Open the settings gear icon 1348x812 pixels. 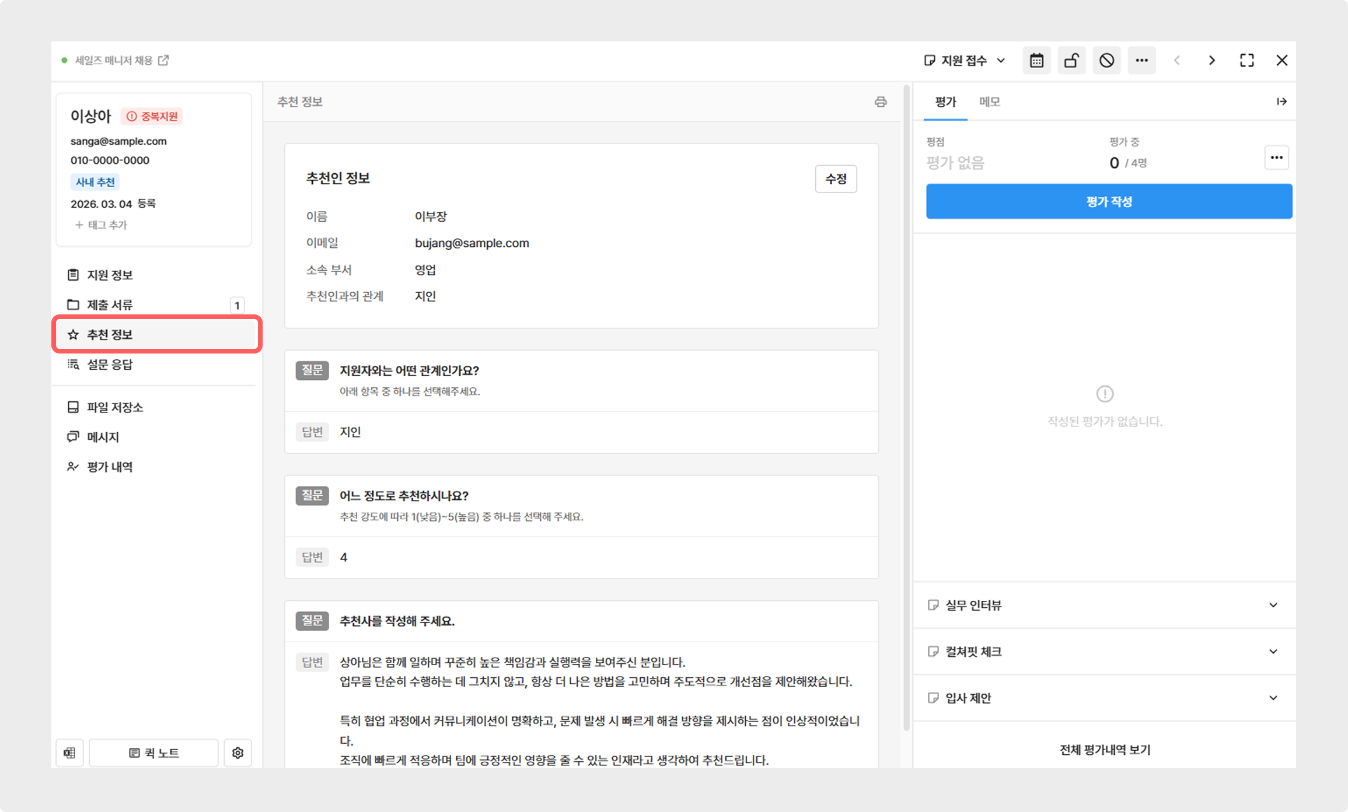click(x=238, y=753)
